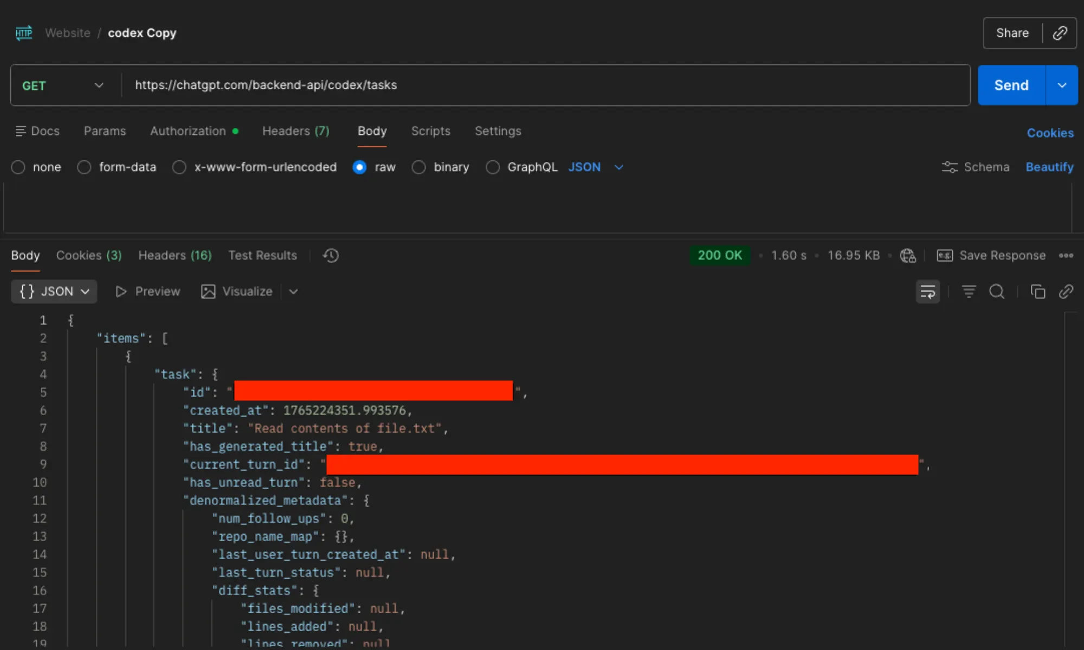Expand the Visualize options chevron
The width and height of the screenshot is (1084, 650).
coord(293,291)
